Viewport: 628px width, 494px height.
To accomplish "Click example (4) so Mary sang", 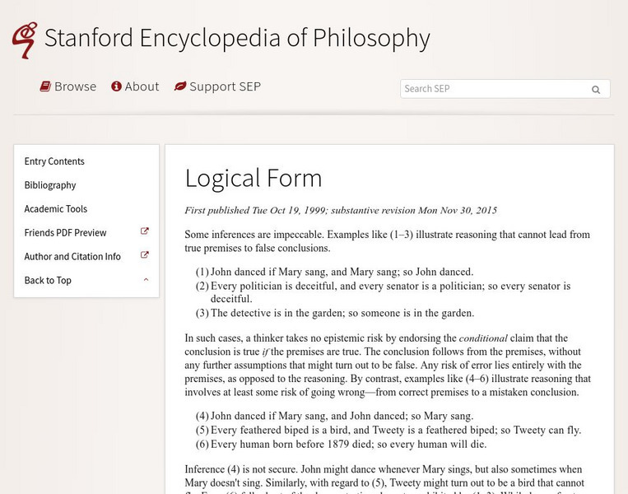I will [x=334, y=416].
